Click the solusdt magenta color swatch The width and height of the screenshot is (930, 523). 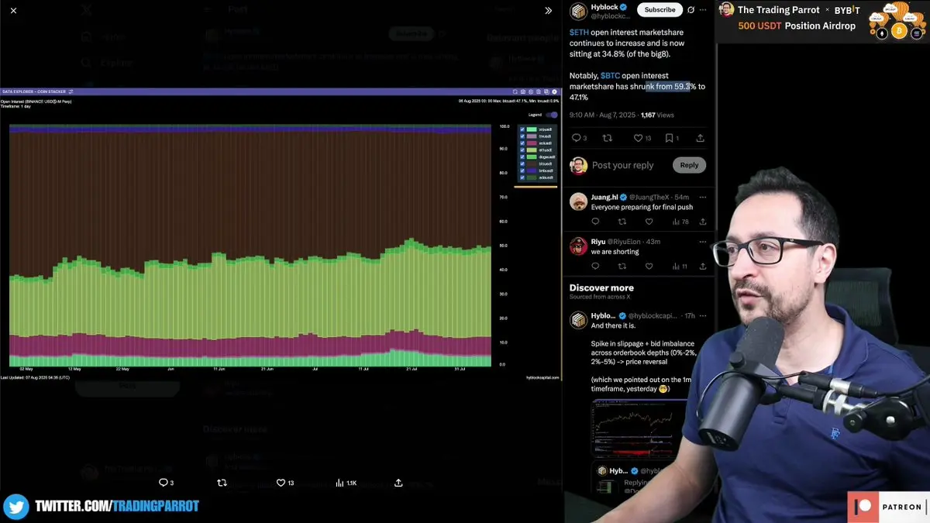pyautogui.click(x=532, y=143)
